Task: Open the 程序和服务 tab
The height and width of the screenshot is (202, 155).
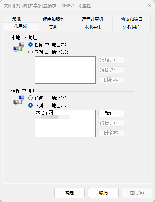Action: (53, 19)
